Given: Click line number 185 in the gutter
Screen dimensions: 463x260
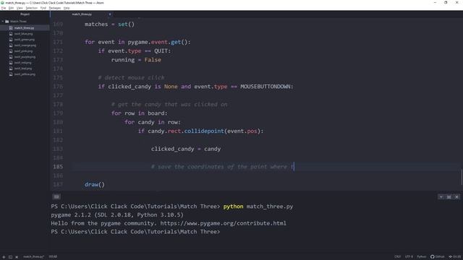Looking at the screenshot, I should click(x=58, y=167).
